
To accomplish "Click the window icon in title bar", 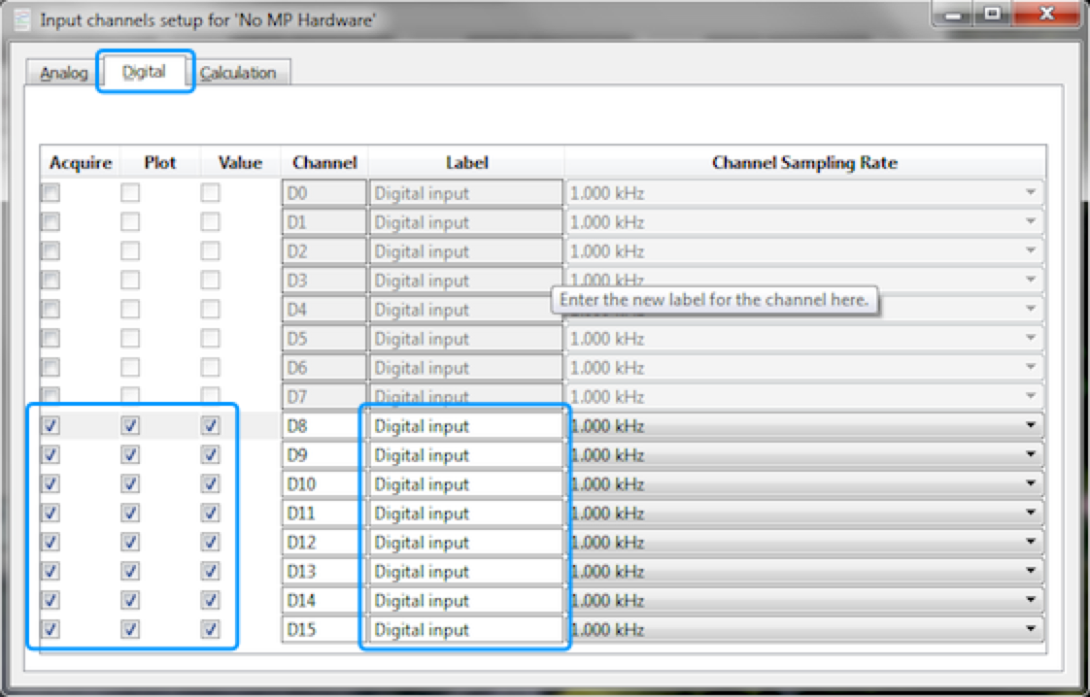I will tap(21, 20).
